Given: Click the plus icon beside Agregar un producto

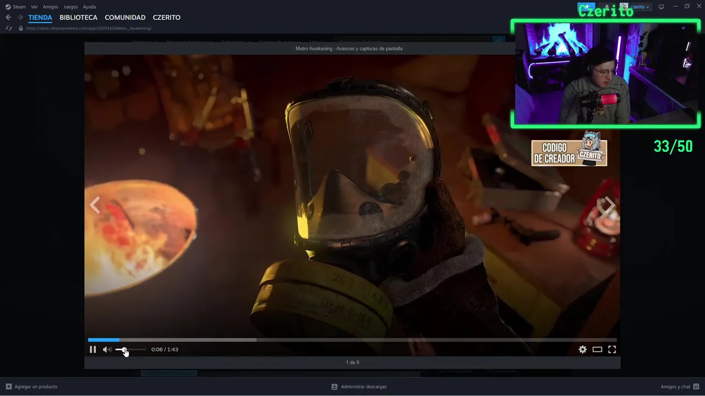Looking at the screenshot, I should point(8,387).
